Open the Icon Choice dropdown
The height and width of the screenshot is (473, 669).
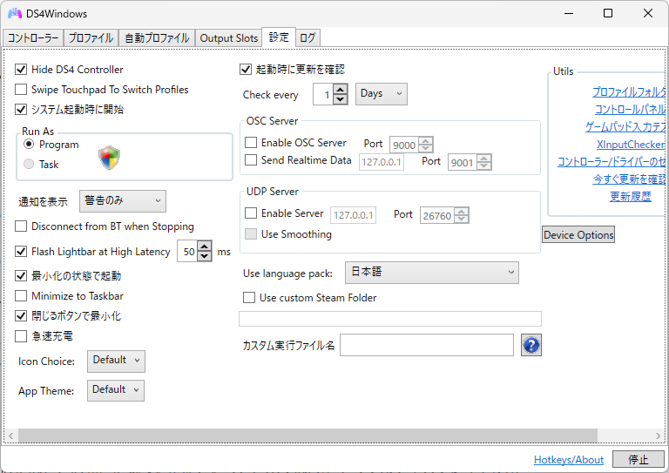click(116, 362)
